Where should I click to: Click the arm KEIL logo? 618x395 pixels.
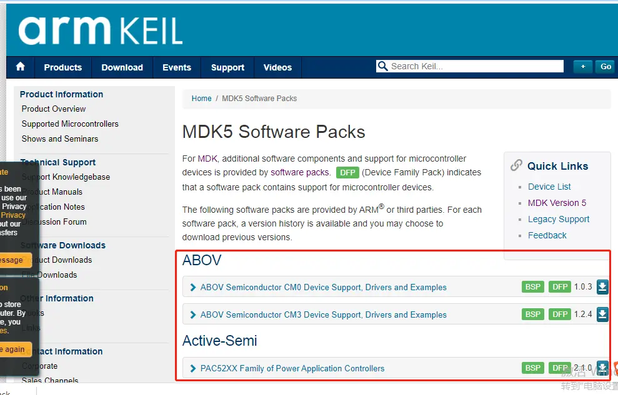tap(101, 31)
